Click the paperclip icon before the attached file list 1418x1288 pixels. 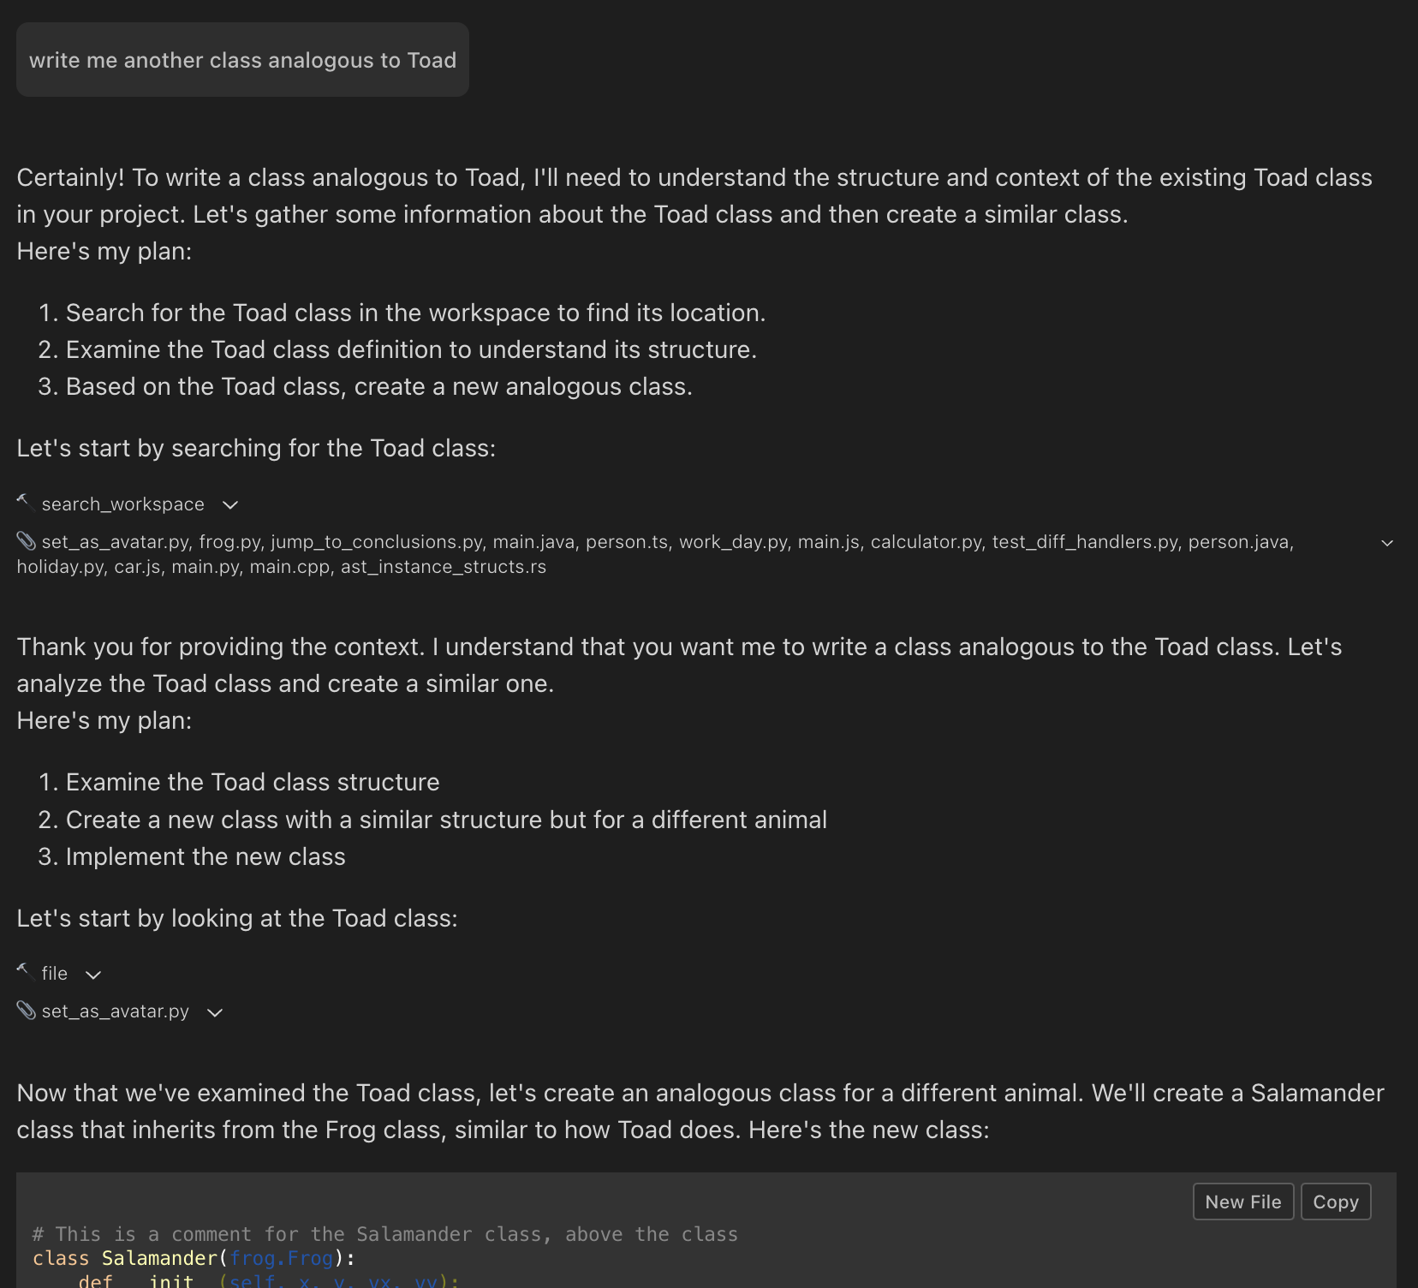click(x=26, y=540)
